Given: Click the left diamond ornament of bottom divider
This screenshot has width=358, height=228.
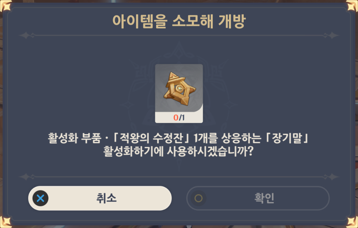Looking at the screenshot, I should pyautogui.click(x=27, y=177).
